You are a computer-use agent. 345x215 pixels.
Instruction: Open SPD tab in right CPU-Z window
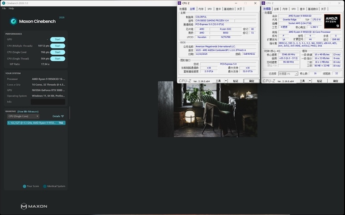tap(294, 9)
